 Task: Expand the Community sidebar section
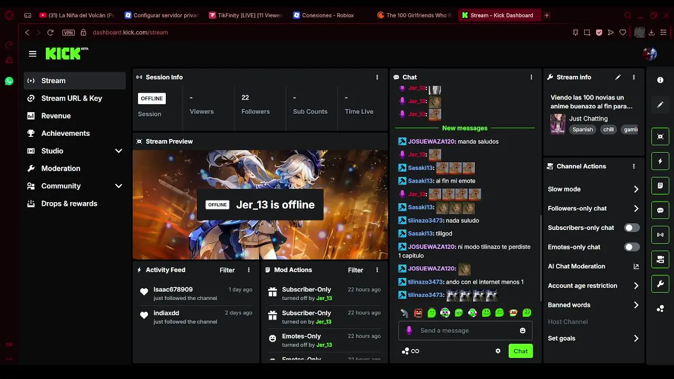click(118, 186)
